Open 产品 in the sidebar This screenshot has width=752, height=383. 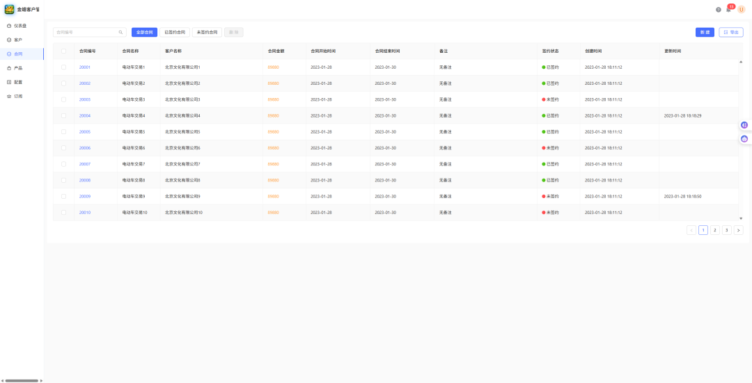coord(22,68)
